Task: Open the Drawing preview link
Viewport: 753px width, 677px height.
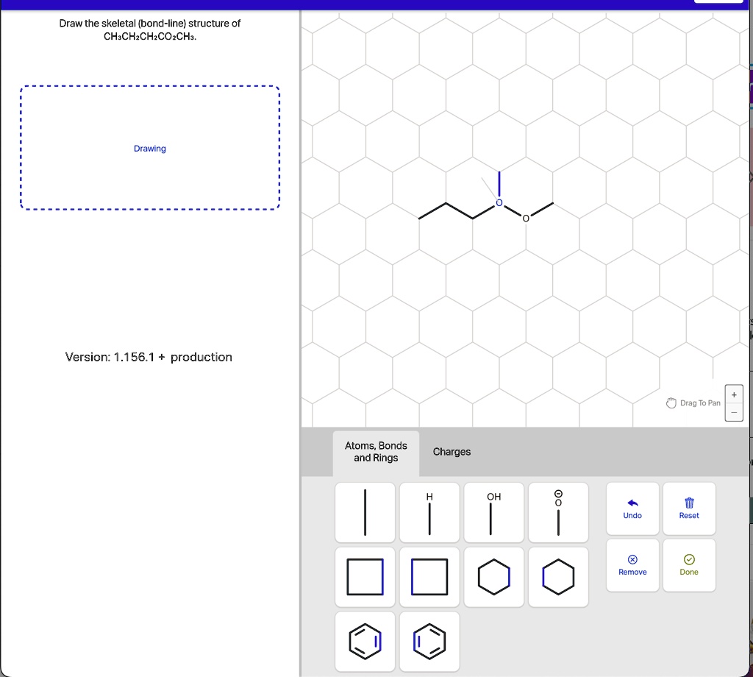Action: tap(150, 148)
